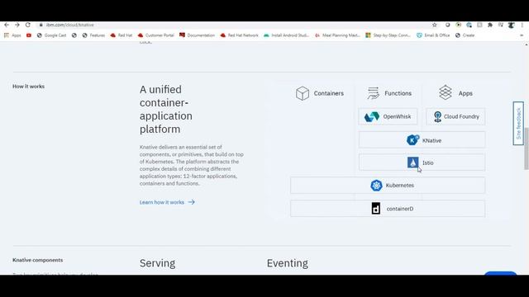
Task: Click the How it works section label
Action: click(28, 87)
